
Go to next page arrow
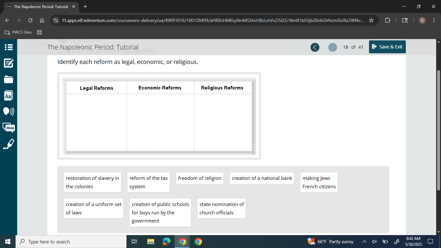pos(333,47)
